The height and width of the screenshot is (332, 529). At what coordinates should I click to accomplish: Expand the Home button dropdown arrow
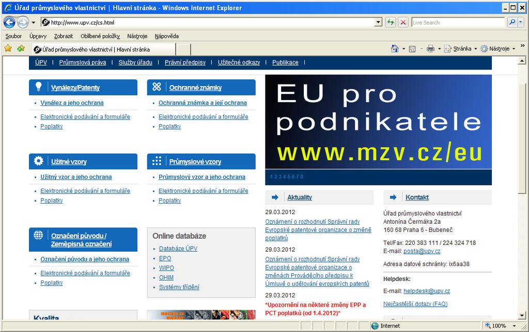click(403, 49)
